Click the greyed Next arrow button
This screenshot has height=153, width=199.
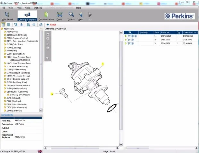coord(90,16)
